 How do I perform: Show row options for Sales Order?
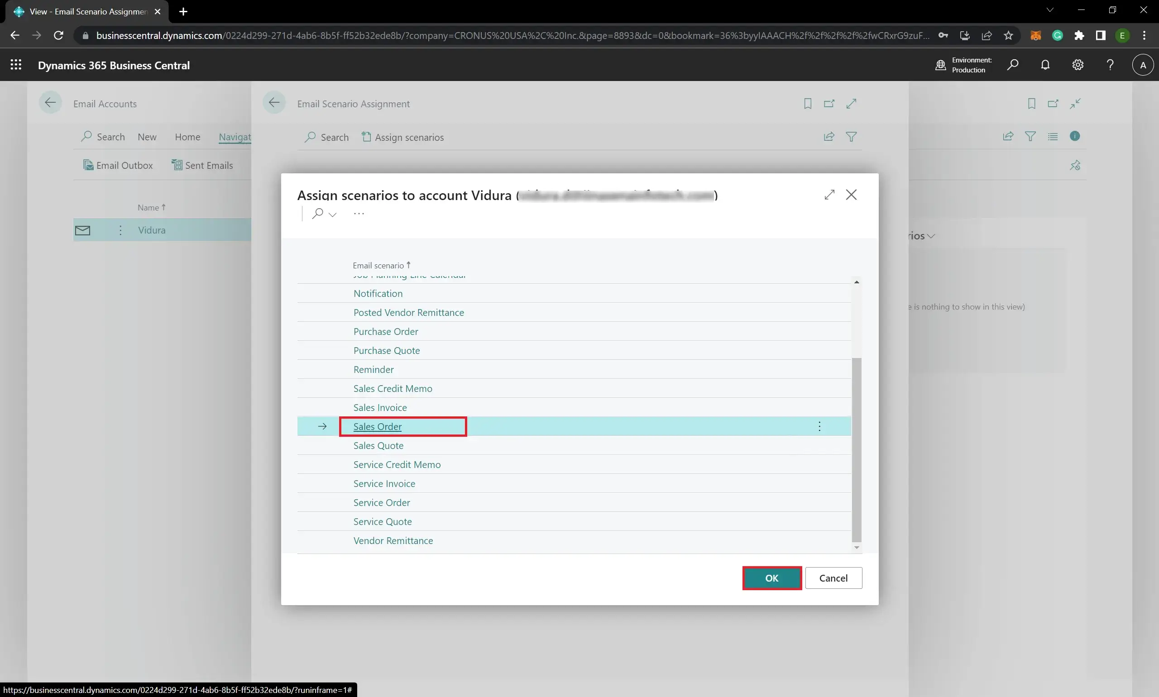click(819, 426)
